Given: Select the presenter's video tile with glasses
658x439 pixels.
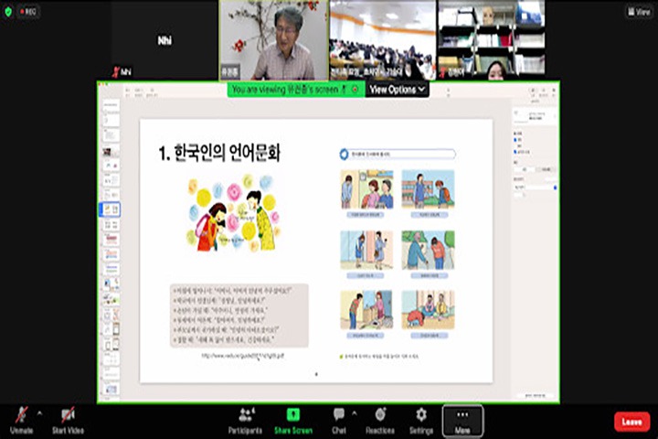Looking at the screenshot, I should (273, 40).
